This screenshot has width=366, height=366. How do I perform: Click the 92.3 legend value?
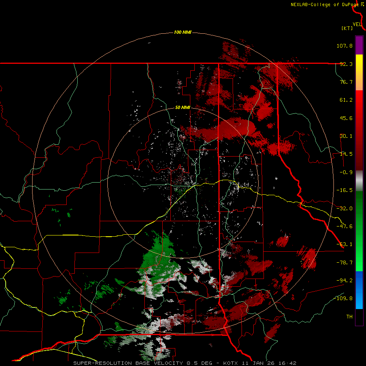point(346,64)
